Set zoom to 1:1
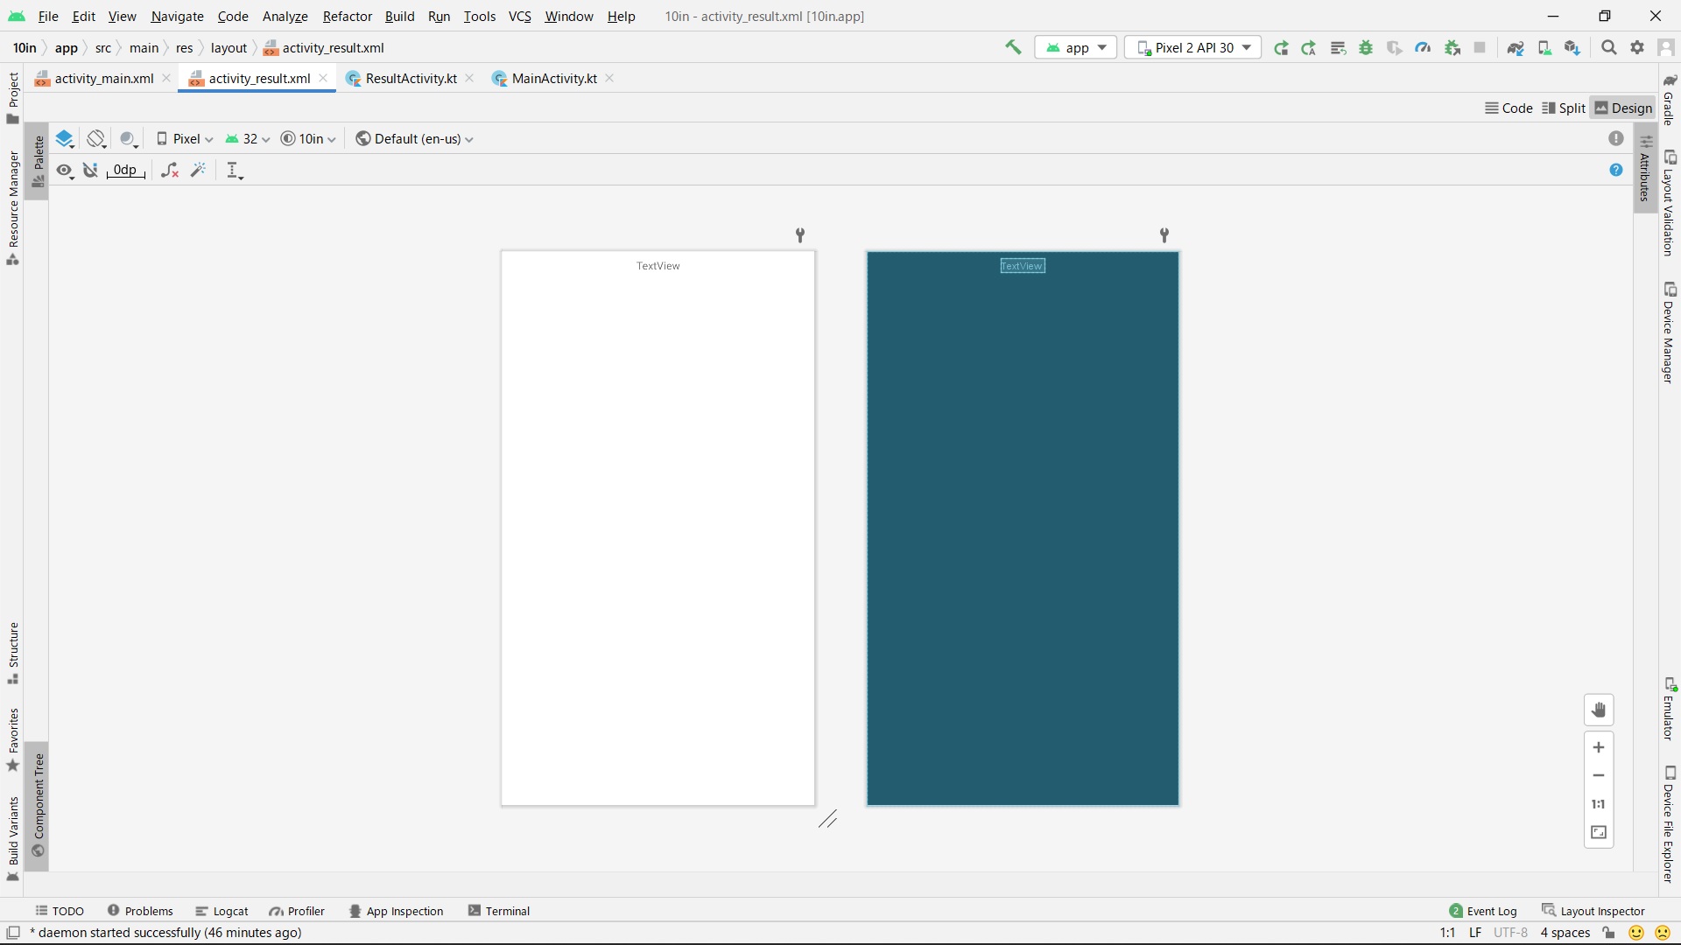Image resolution: width=1681 pixels, height=945 pixels. (x=1599, y=804)
